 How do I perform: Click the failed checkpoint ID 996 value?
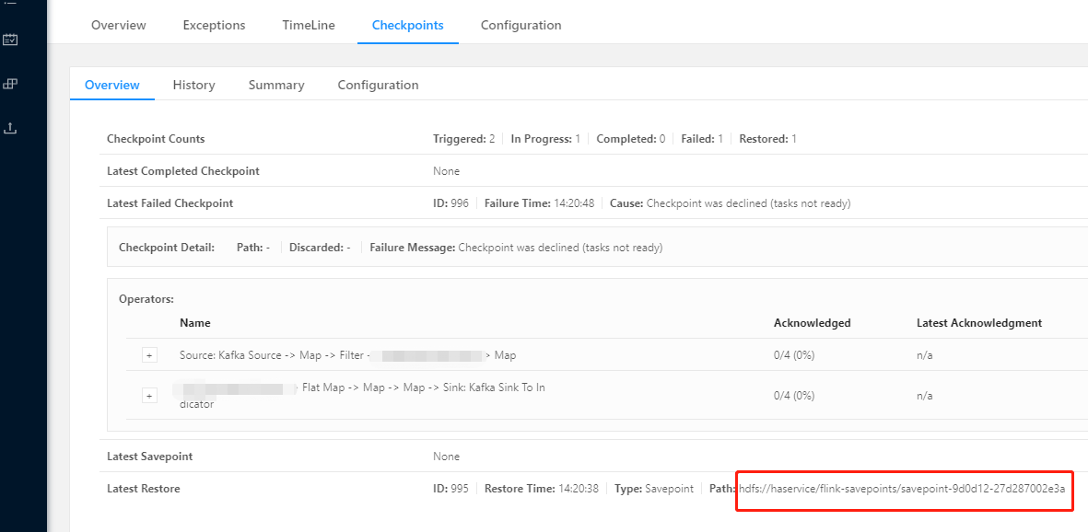click(454, 202)
